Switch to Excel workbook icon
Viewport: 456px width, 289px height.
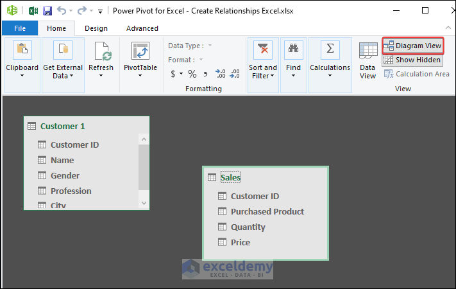tap(33, 11)
